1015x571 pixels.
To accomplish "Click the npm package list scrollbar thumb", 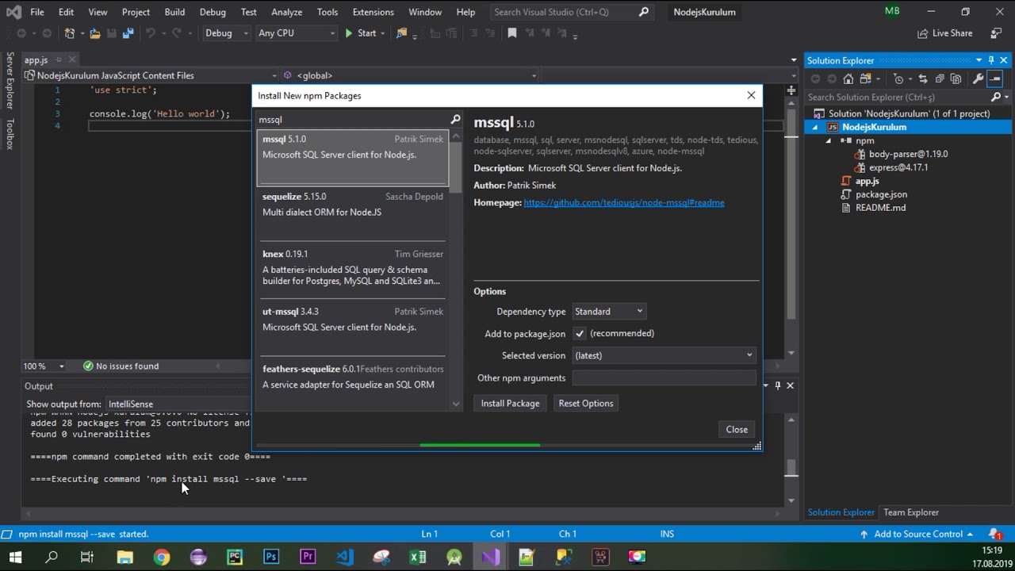I will (455, 167).
